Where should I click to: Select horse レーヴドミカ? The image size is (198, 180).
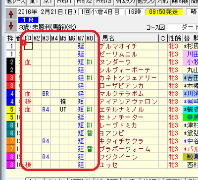coord(118,125)
